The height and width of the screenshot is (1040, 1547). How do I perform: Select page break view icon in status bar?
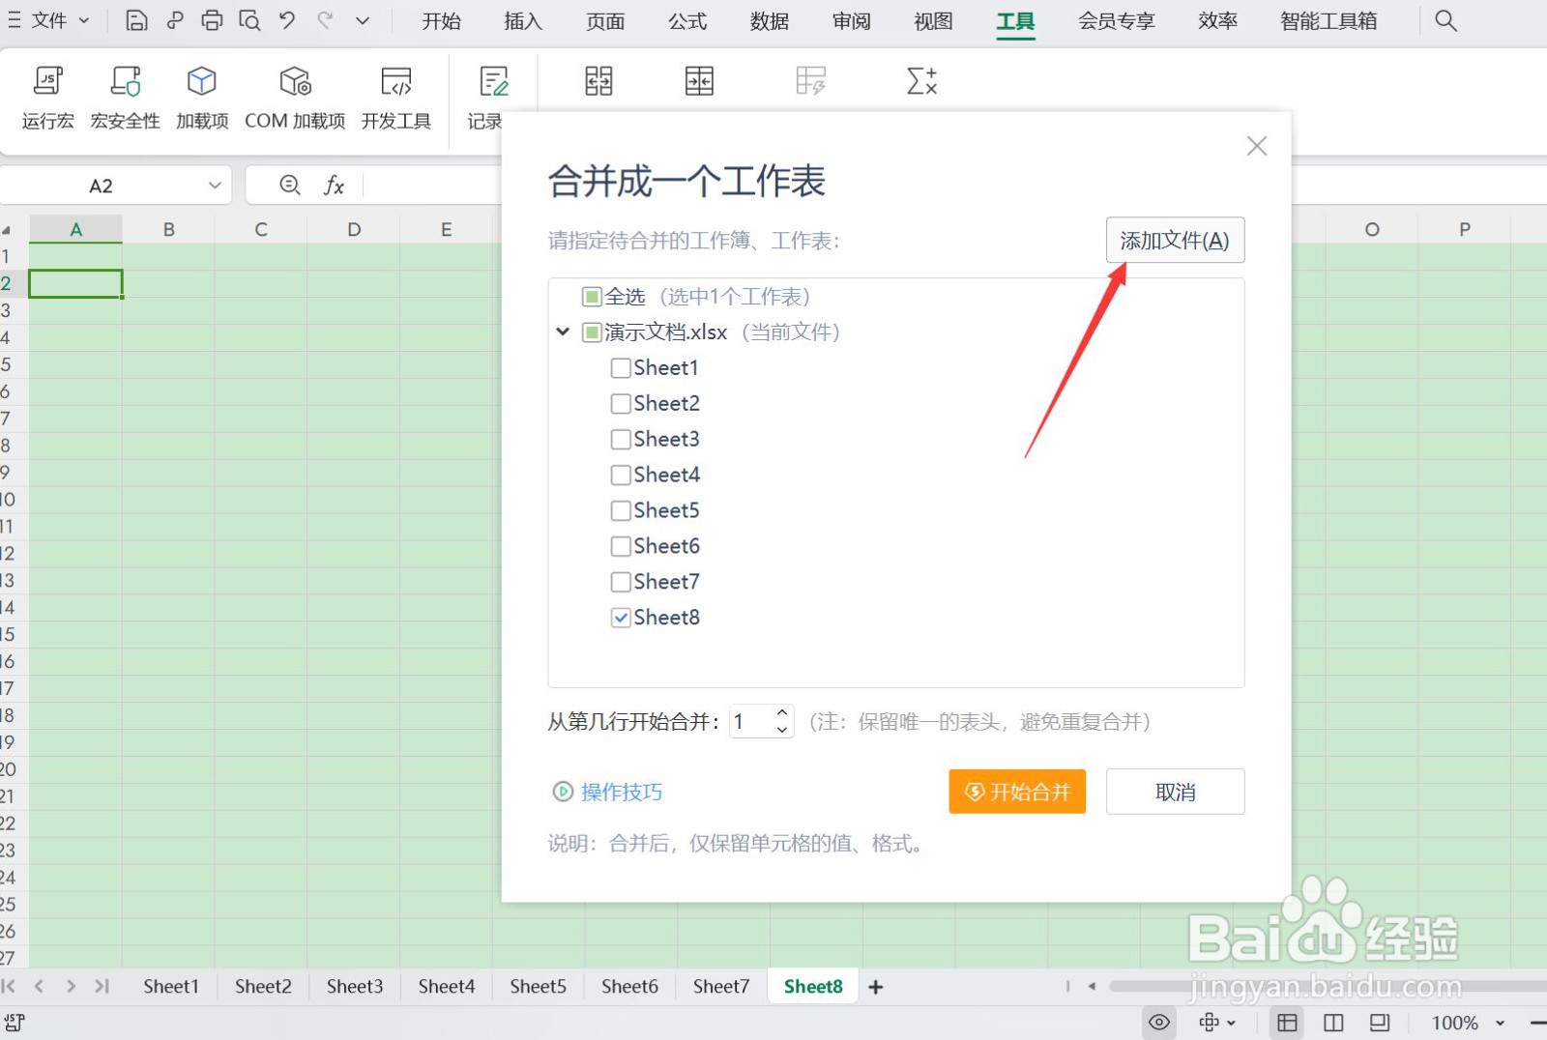[1333, 1022]
